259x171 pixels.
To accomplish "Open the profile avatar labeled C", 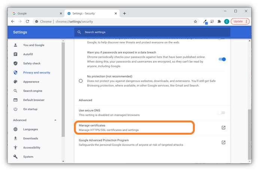I will (x=226, y=21).
